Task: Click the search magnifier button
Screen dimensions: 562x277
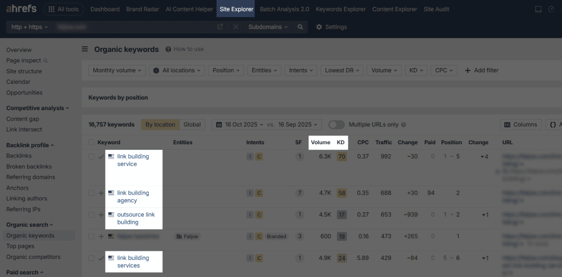Action: coord(300,27)
